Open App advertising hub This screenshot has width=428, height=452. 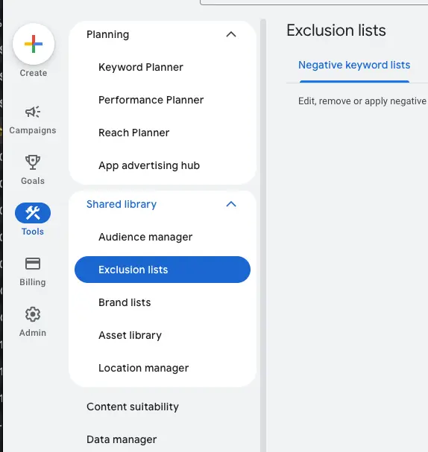pos(149,165)
